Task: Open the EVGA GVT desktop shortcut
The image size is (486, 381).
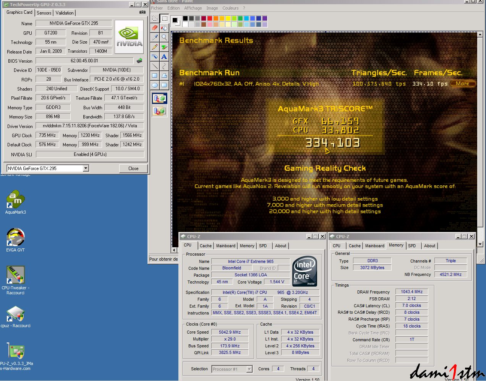Action: tap(15, 240)
